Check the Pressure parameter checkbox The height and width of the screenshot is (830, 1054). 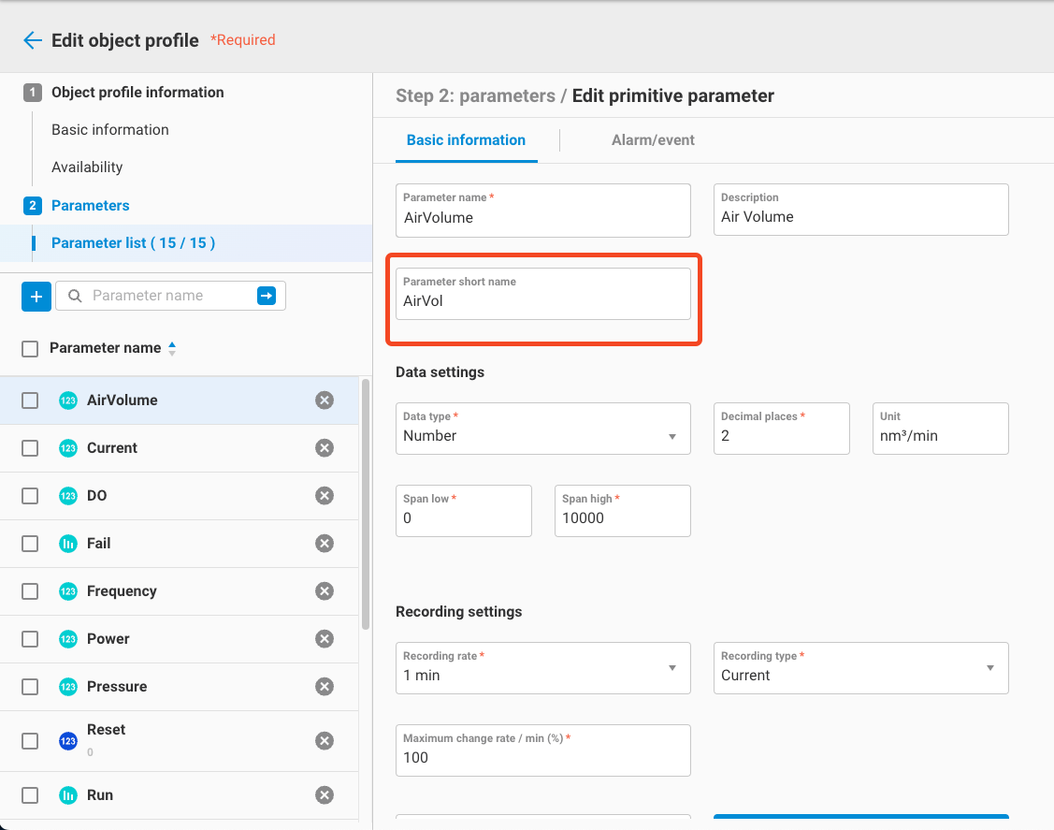(30, 687)
